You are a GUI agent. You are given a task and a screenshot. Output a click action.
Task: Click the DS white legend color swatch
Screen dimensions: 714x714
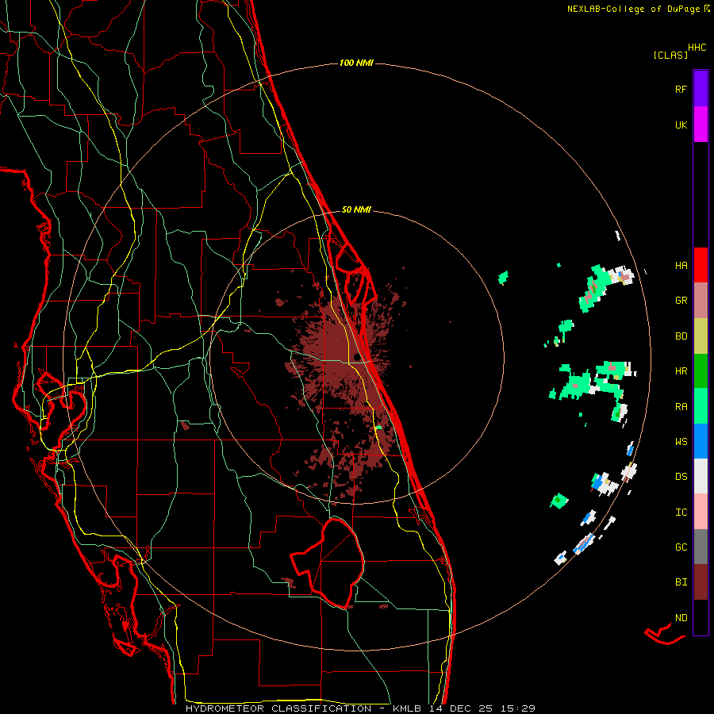tap(701, 476)
